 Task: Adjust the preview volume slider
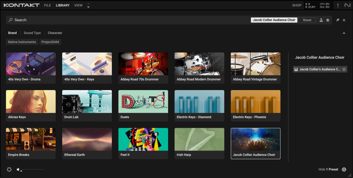coord(32,169)
